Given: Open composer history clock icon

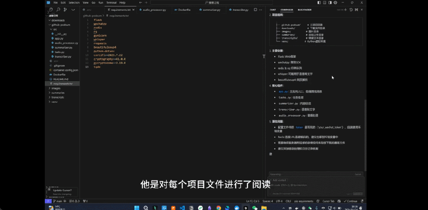Looking at the screenshot, I should [351, 10].
